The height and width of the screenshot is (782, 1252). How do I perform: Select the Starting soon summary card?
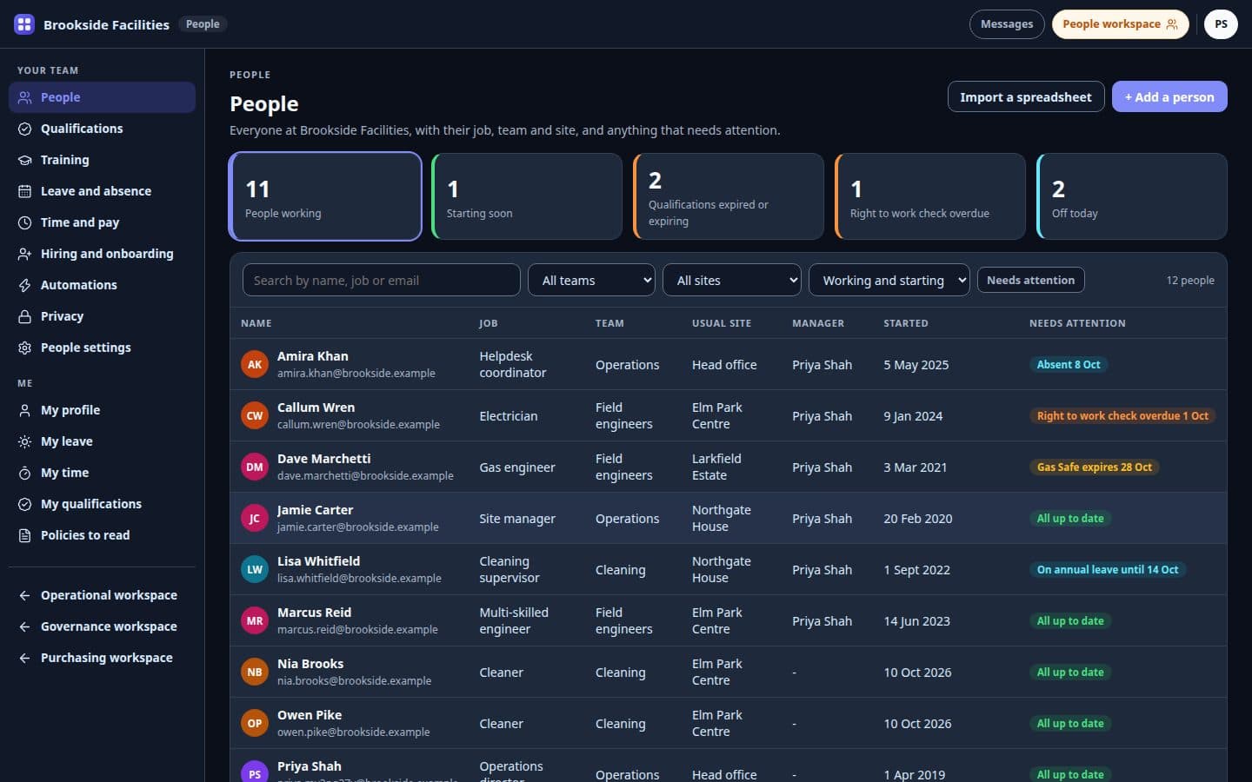point(527,196)
